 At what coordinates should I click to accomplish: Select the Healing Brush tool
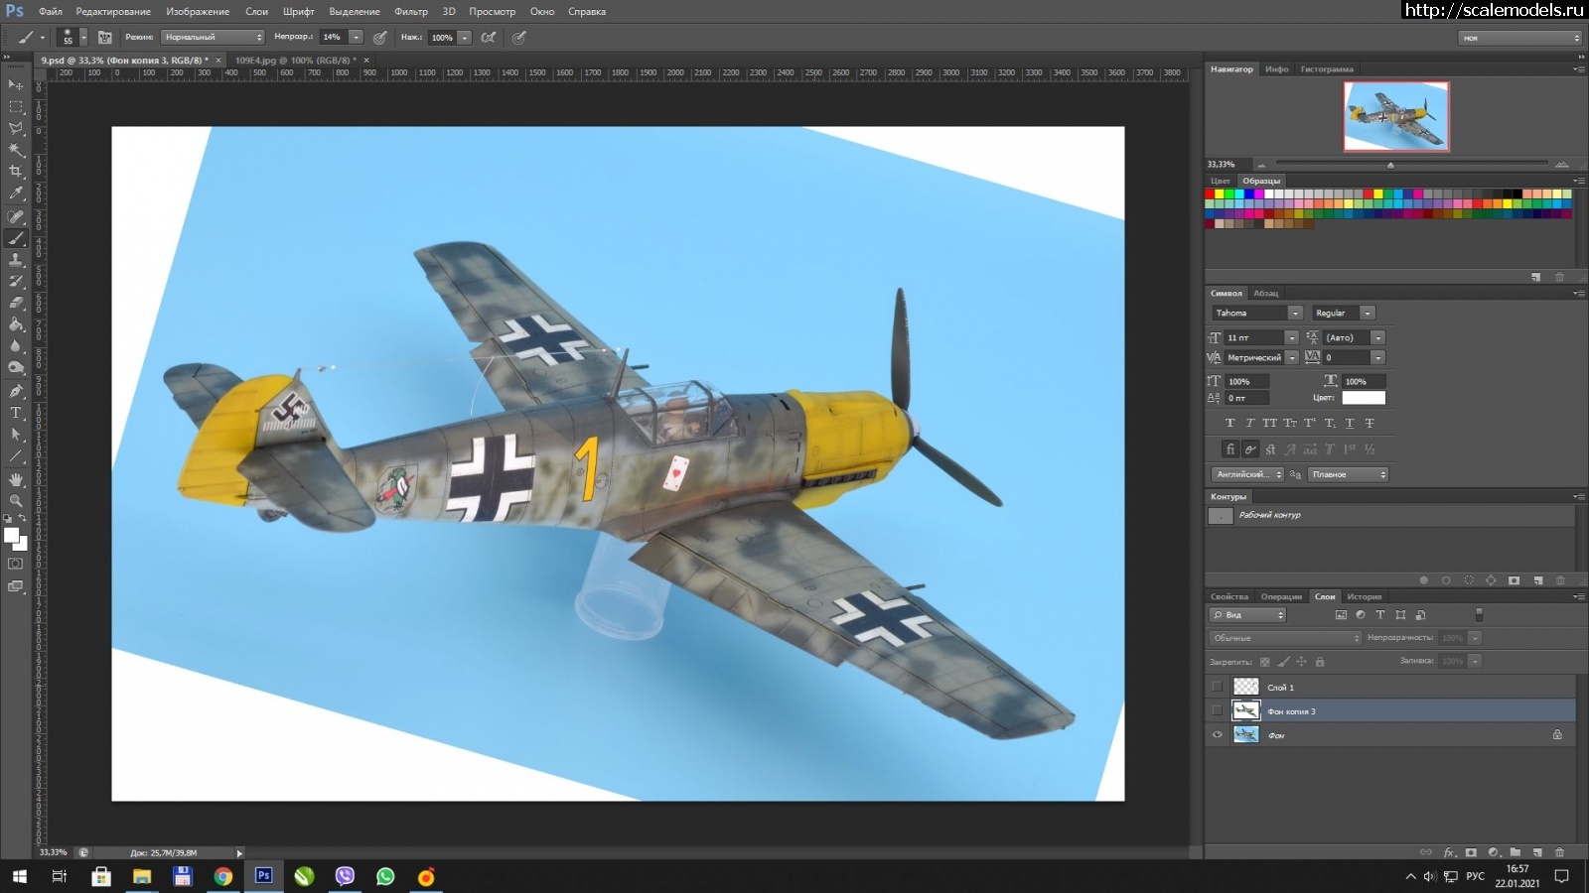pyautogui.click(x=16, y=216)
